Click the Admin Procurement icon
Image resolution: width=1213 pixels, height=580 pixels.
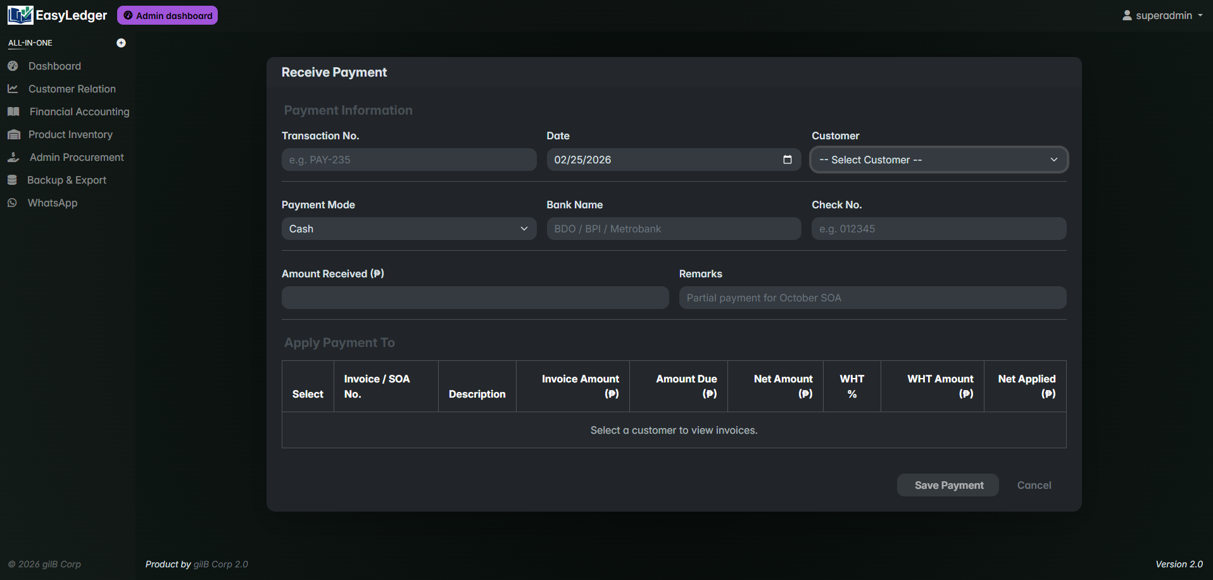(13, 157)
